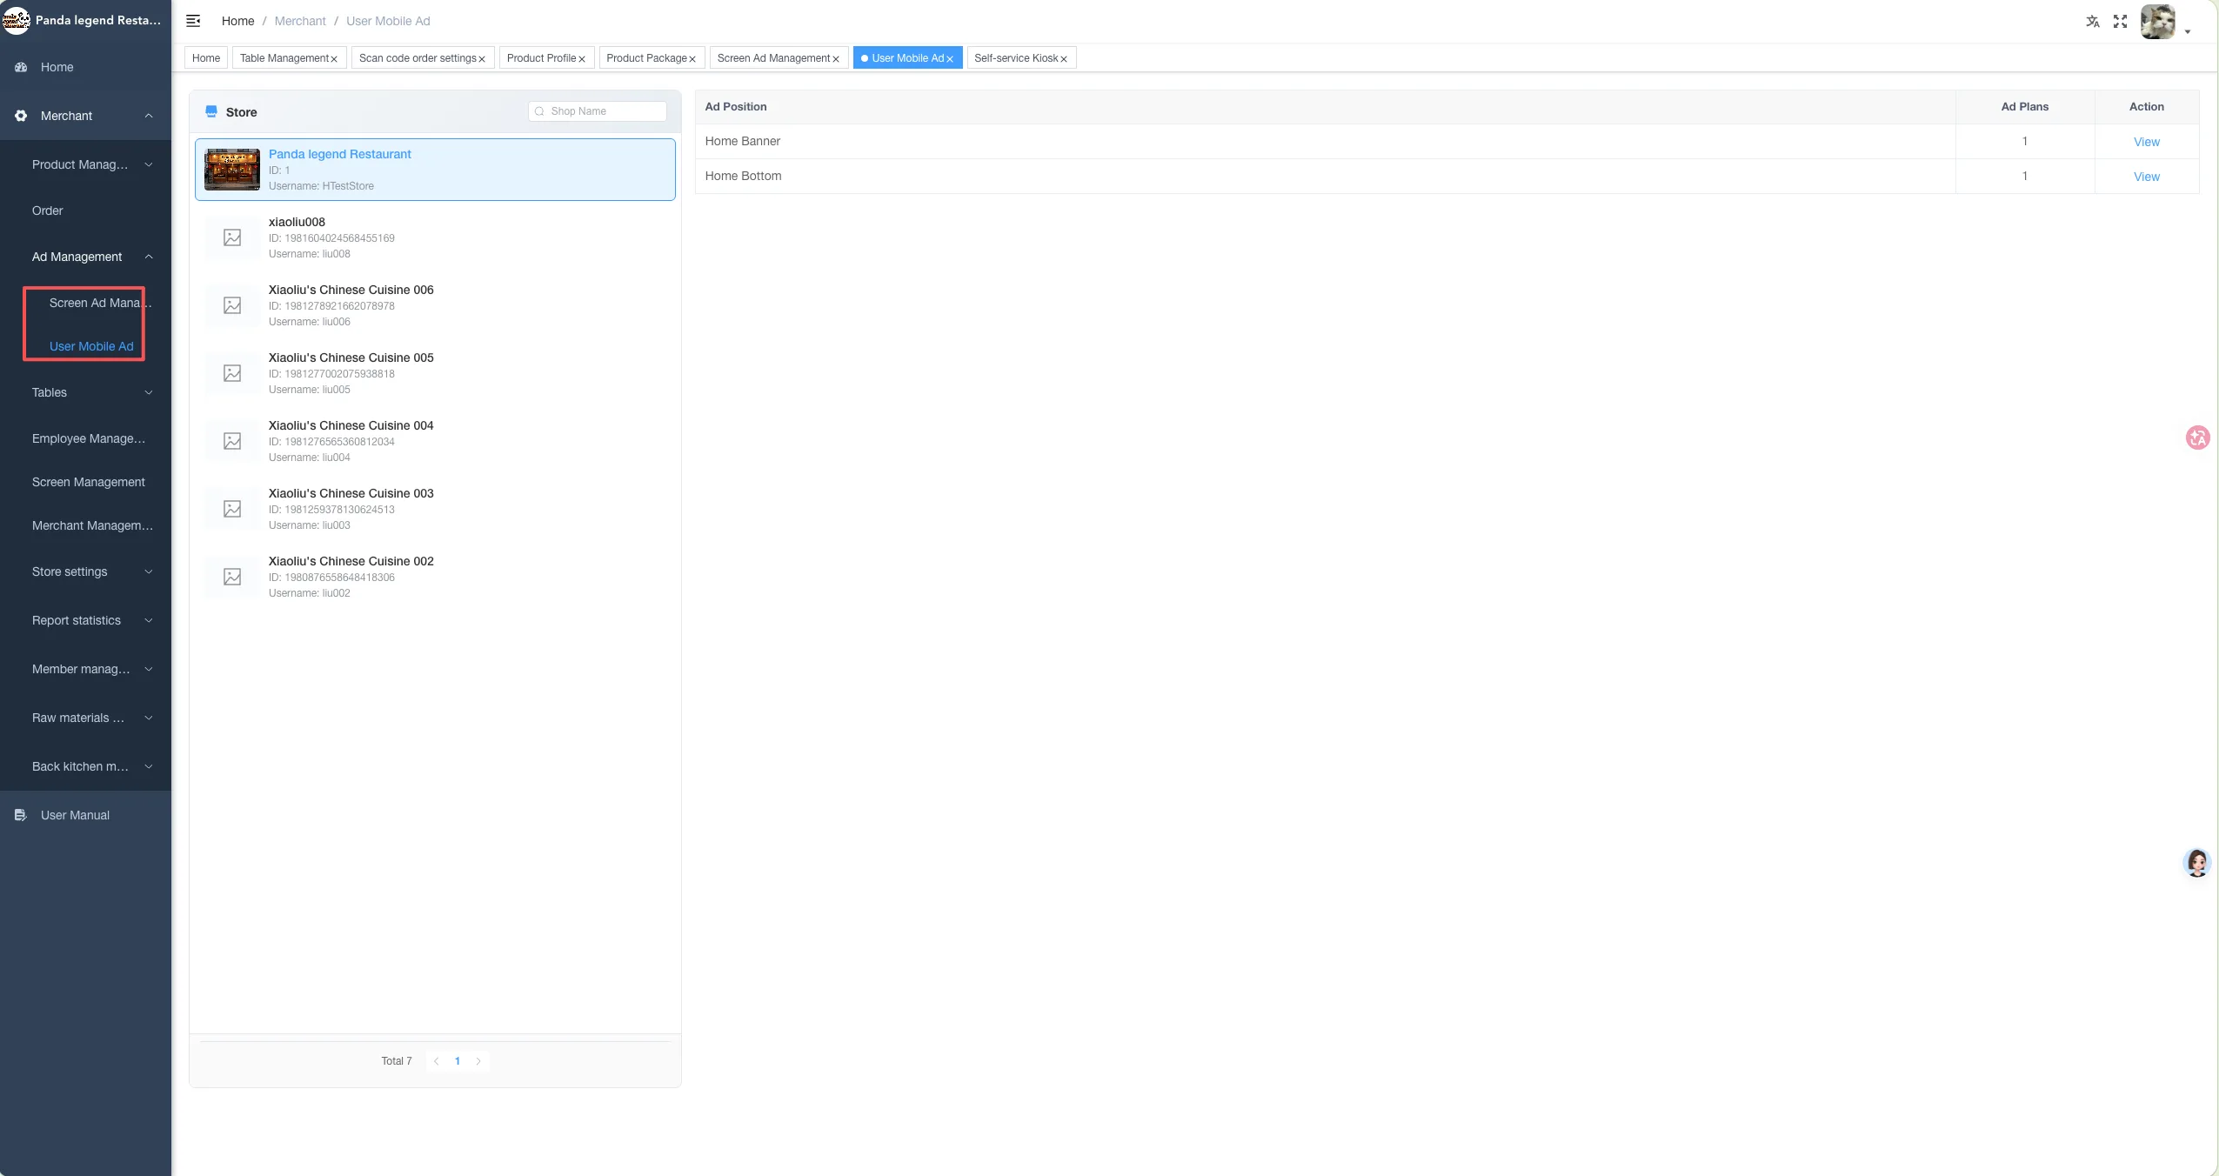The image size is (2219, 1176).
Task: Select Xiaoliu's Chinese Cuisine 005 store
Action: [x=435, y=373]
